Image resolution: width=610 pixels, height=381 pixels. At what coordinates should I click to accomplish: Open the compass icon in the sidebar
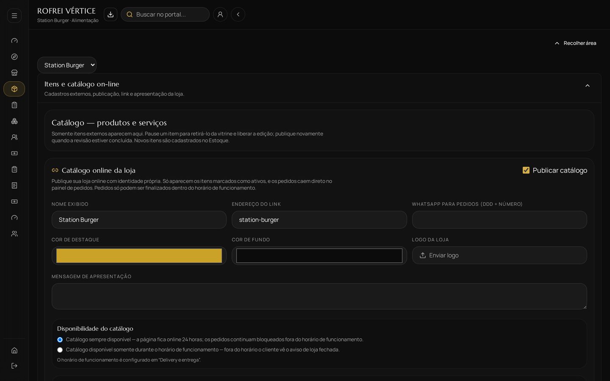[14, 57]
